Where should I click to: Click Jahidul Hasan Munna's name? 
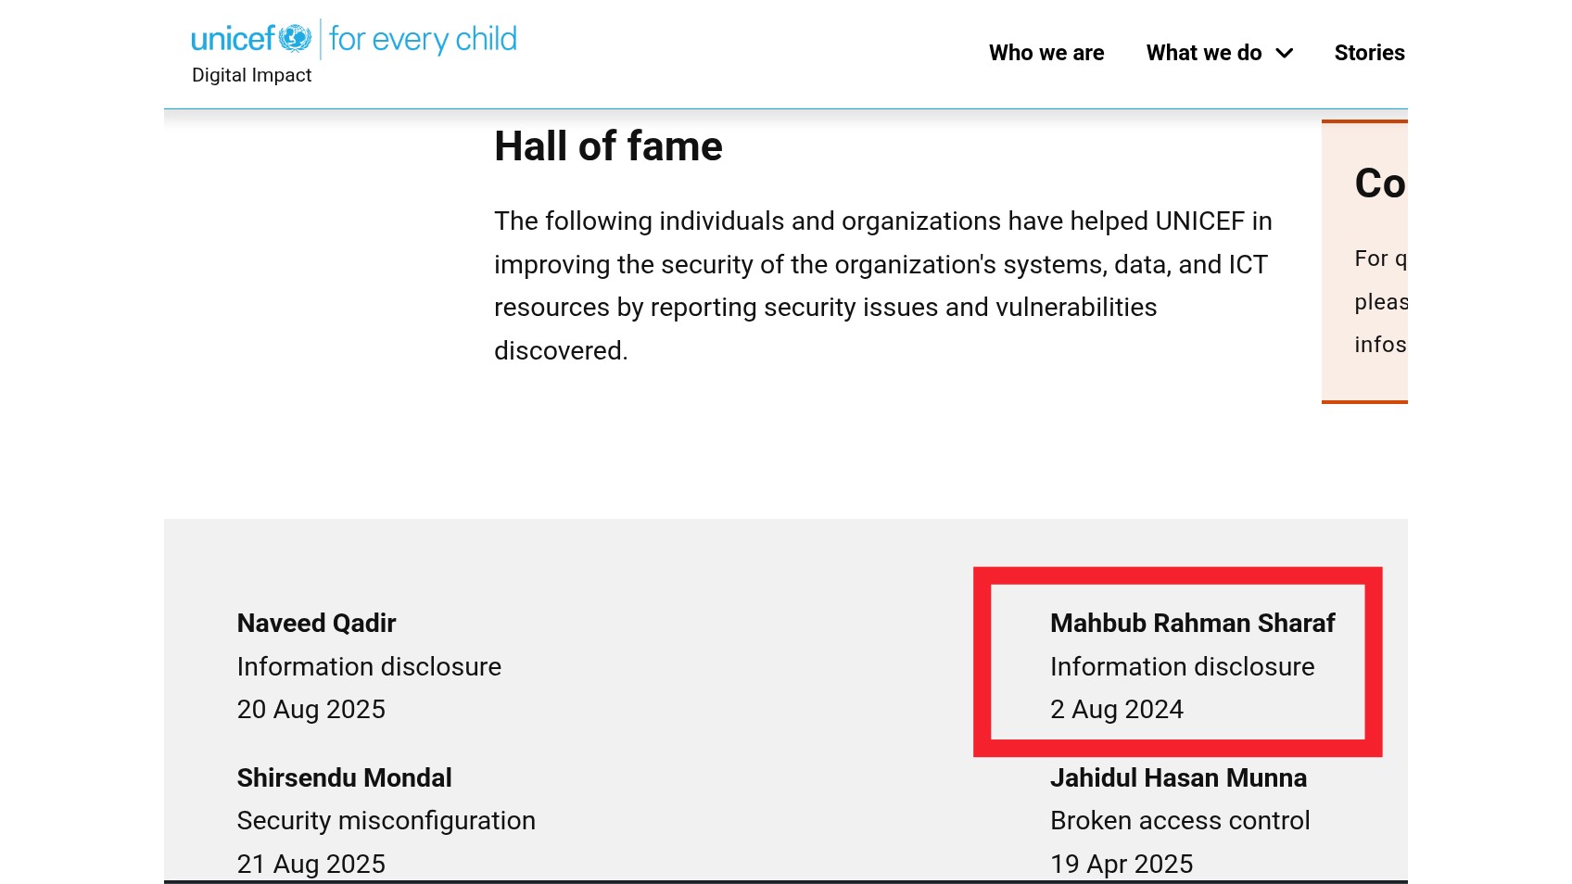1178,778
